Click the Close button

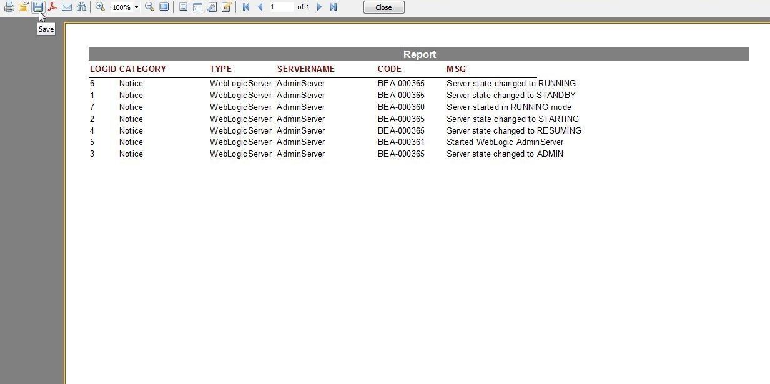383,7
